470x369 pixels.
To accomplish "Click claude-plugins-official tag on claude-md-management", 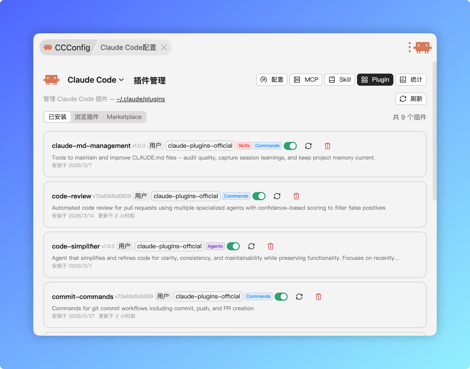I will coord(200,146).
